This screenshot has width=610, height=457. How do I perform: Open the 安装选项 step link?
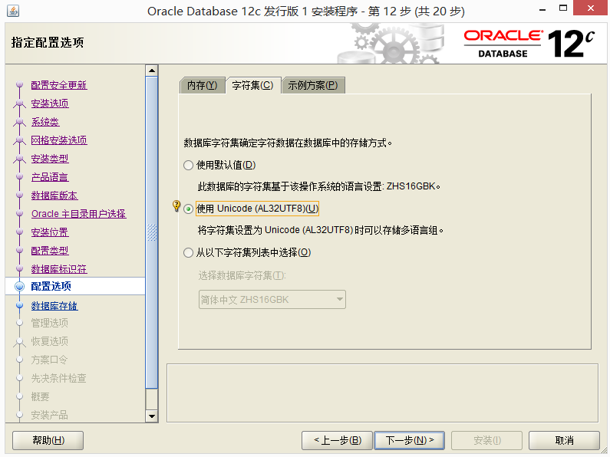(x=50, y=104)
